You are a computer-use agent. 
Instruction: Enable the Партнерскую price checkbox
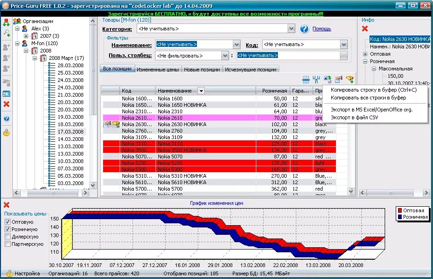[x=7, y=244]
